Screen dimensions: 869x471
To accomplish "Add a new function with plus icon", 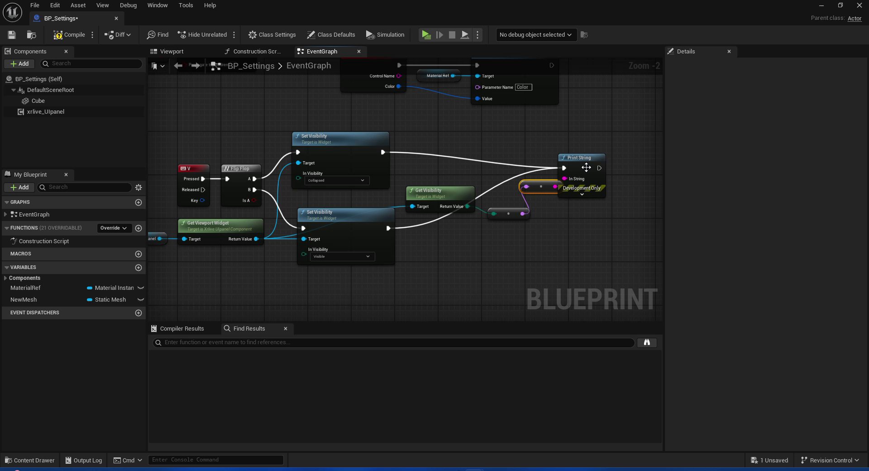I will point(138,228).
